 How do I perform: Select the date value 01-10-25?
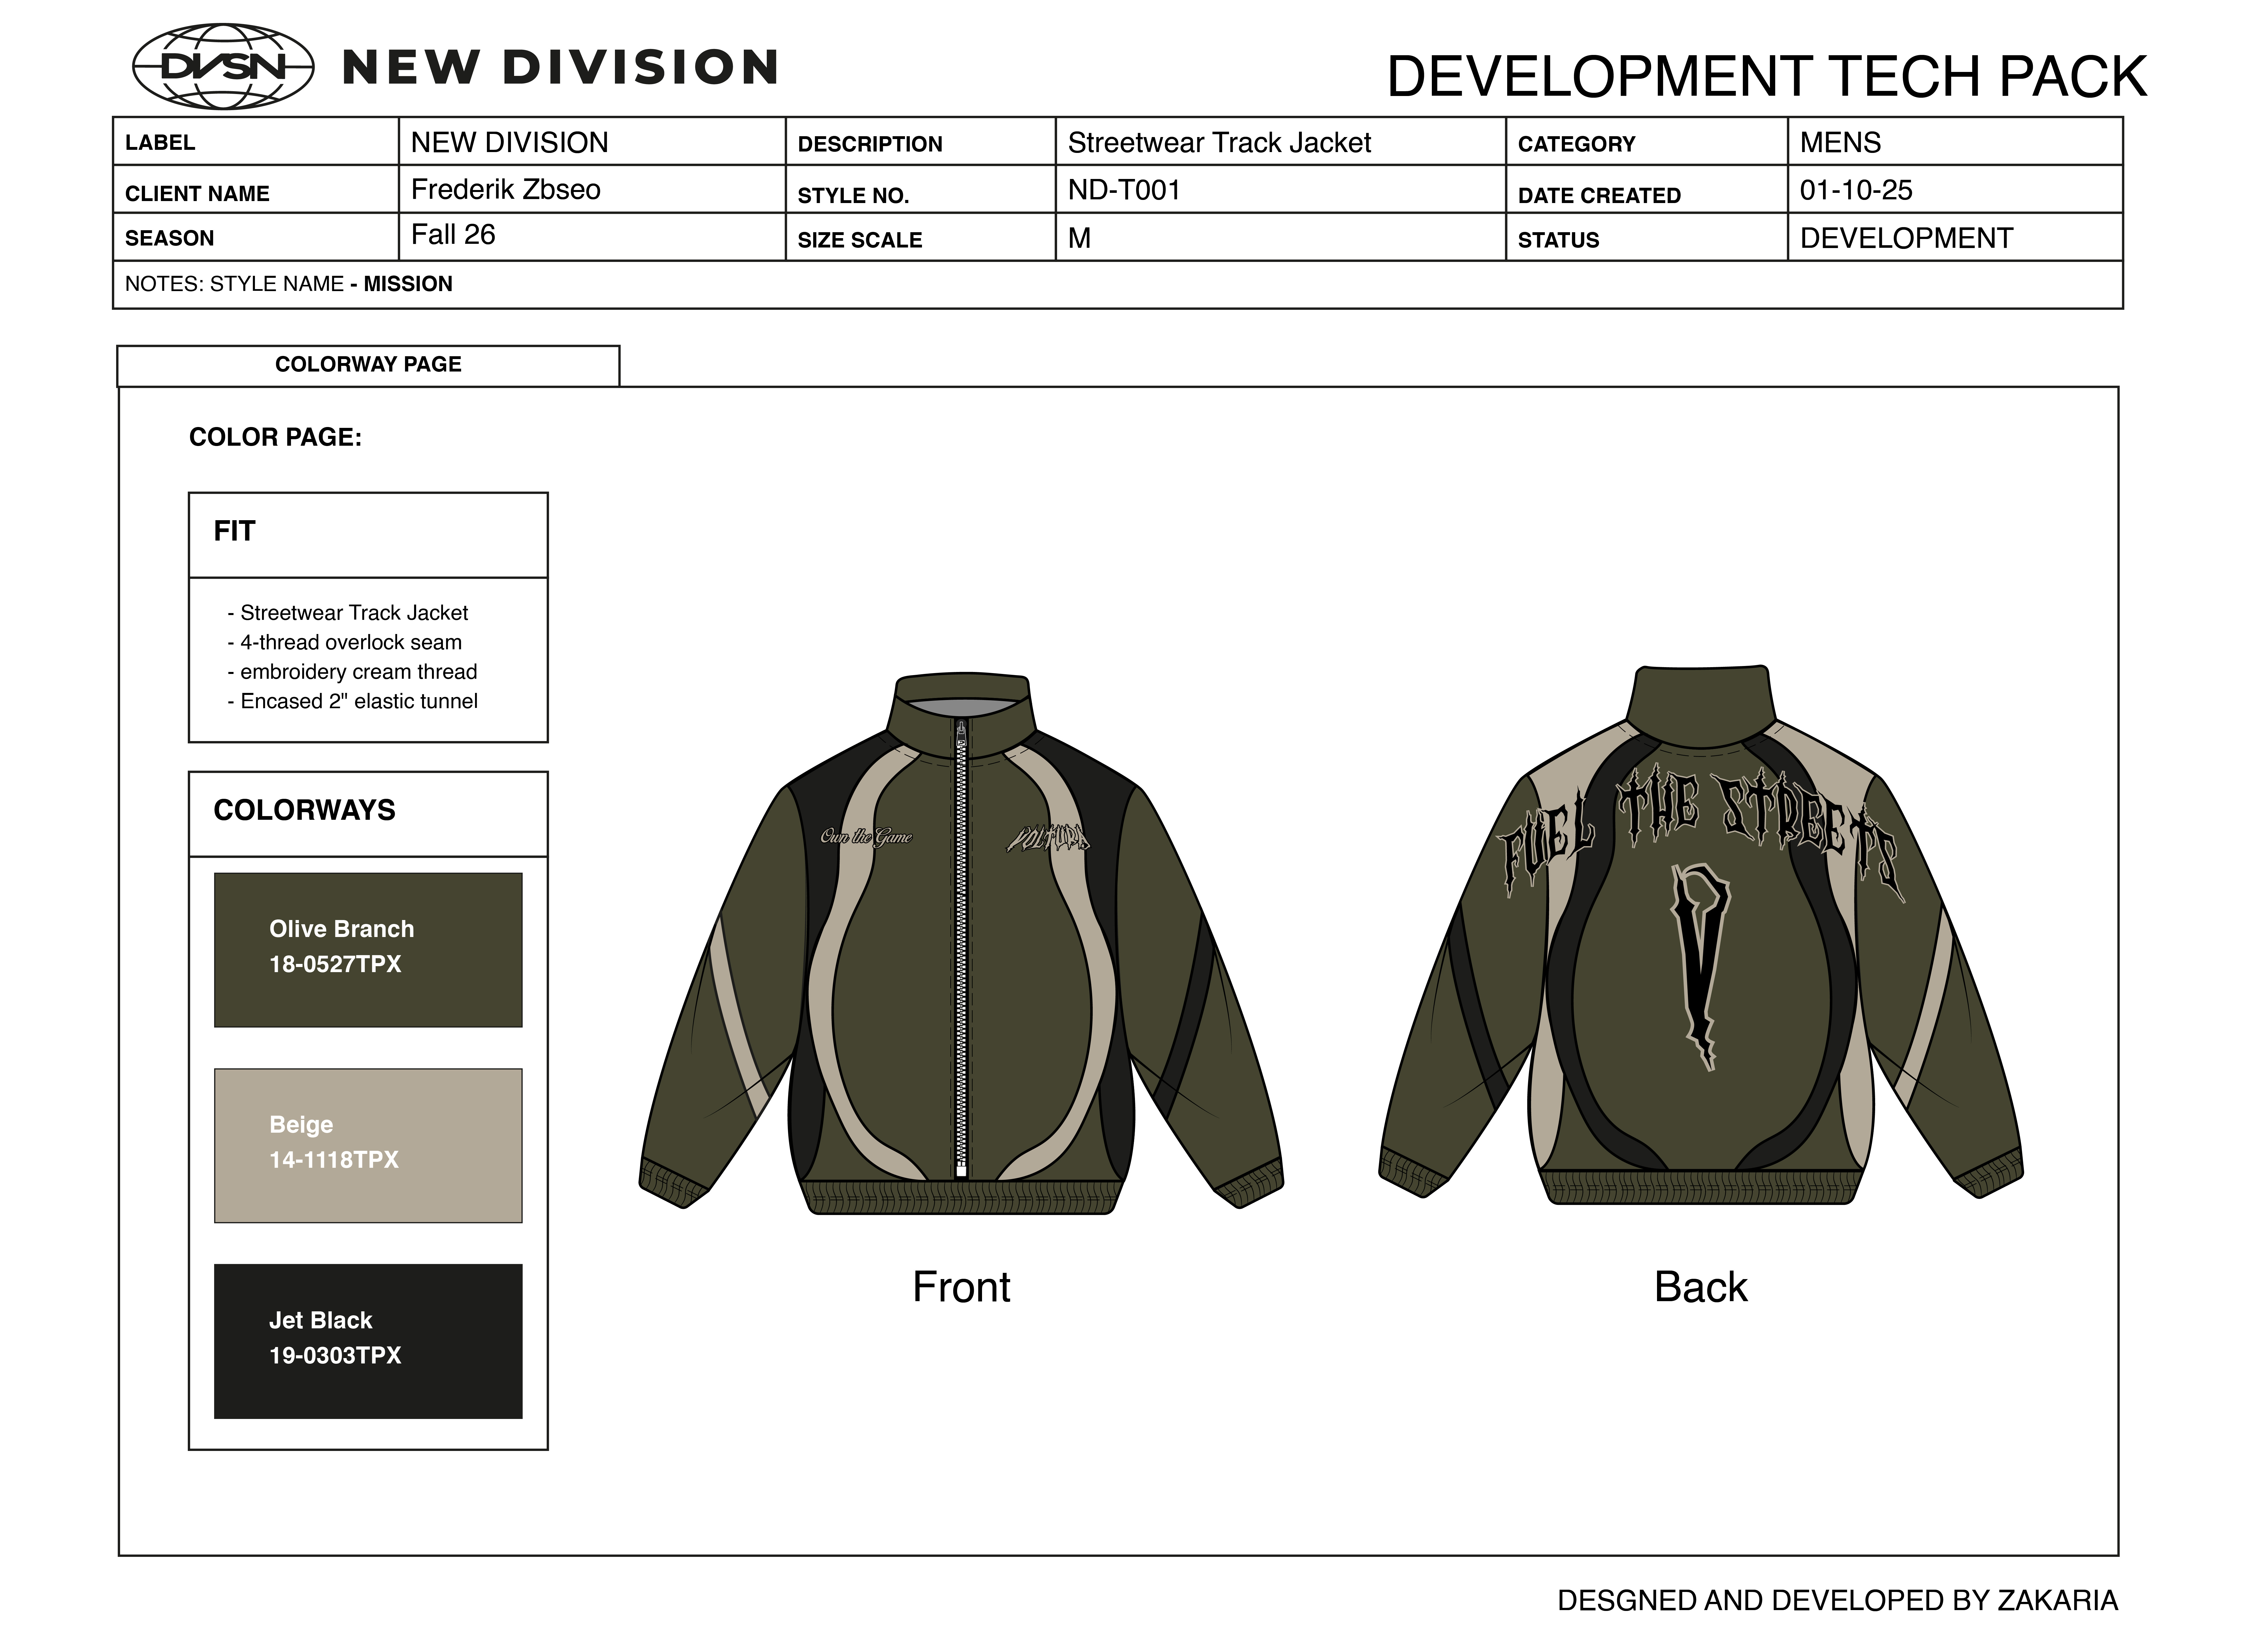tap(1856, 190)
